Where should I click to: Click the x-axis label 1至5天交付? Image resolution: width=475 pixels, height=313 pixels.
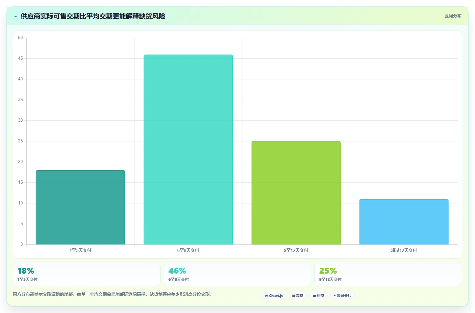(x=80, y=250)
